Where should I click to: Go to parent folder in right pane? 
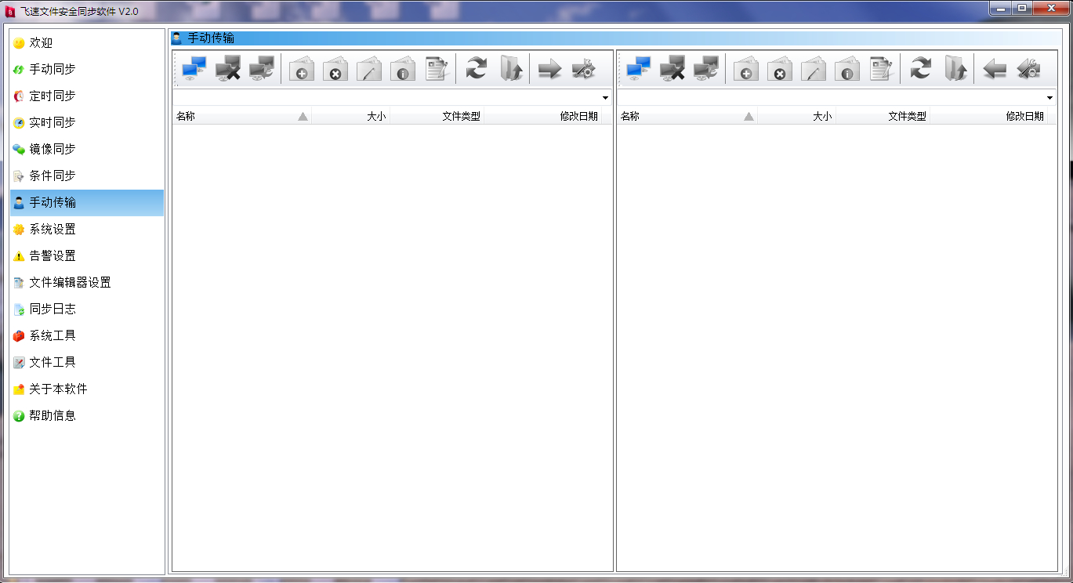pos(955,69)
